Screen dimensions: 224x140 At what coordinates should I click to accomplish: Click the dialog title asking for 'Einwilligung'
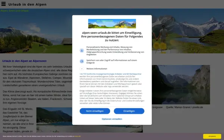[112, 37]
